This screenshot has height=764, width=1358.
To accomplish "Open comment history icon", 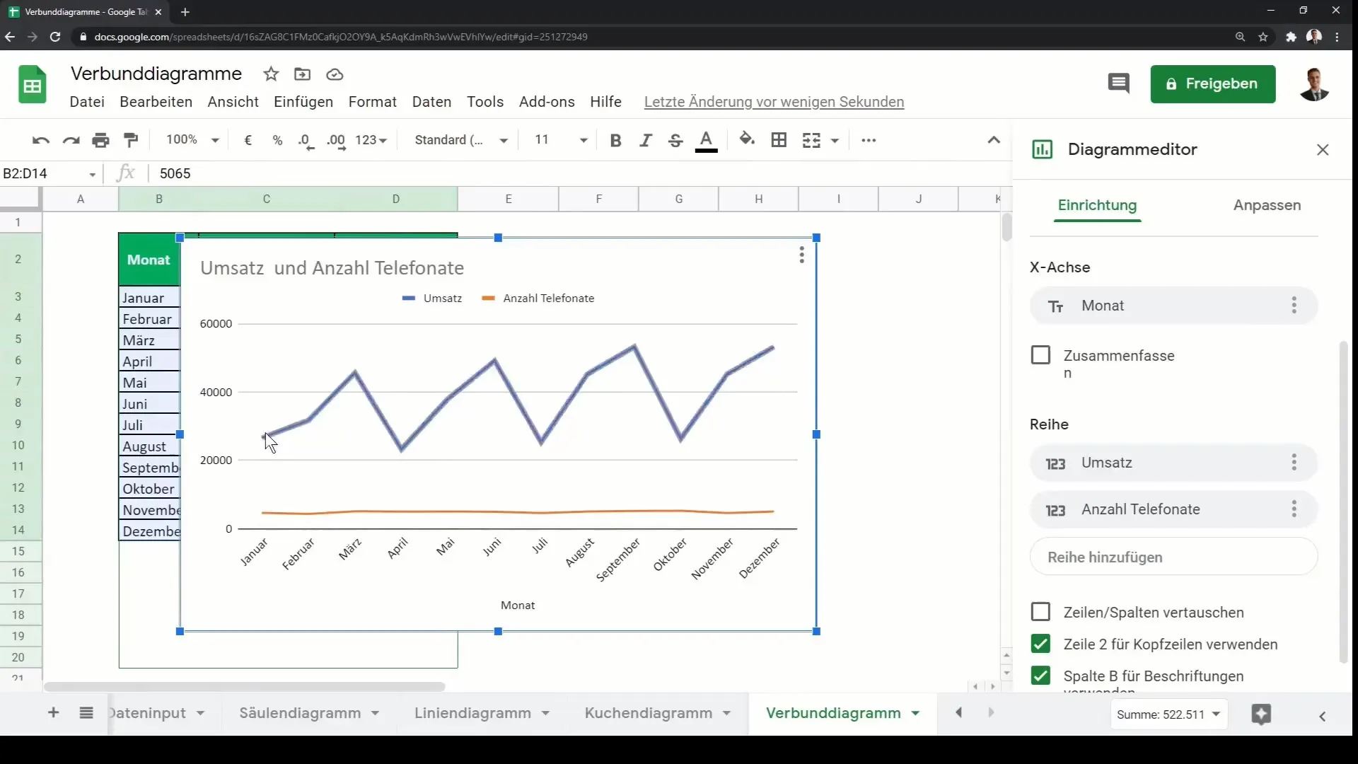I will click(1118, 83).
